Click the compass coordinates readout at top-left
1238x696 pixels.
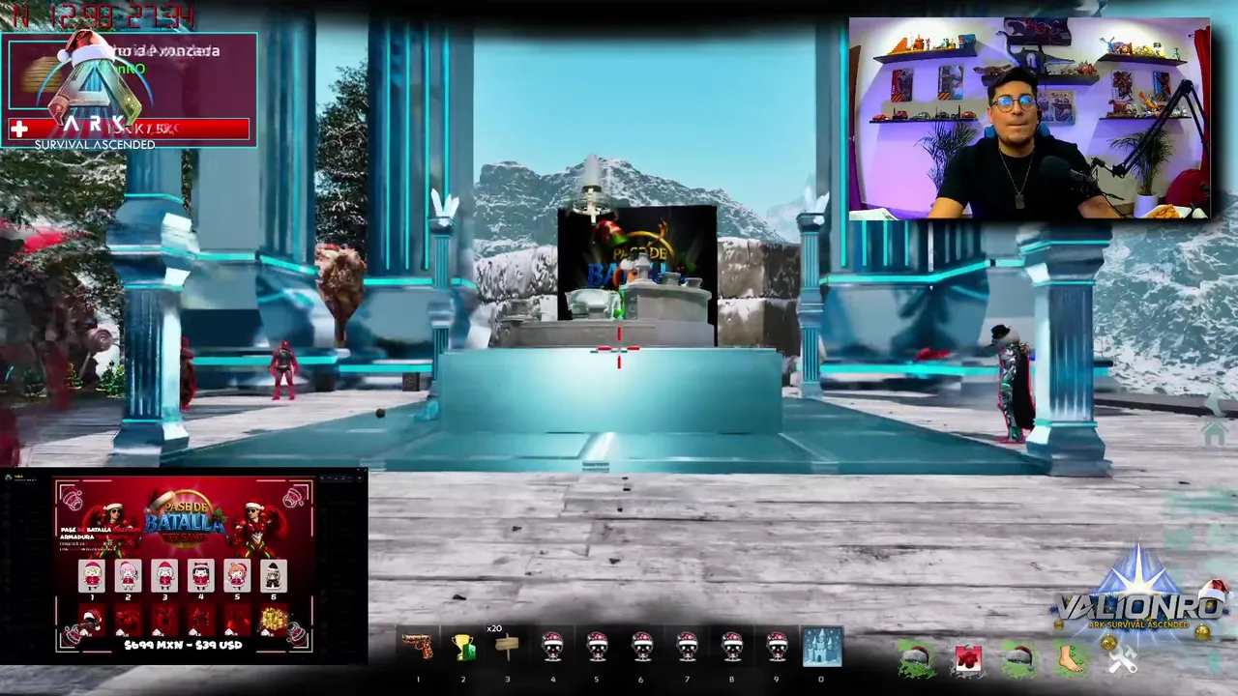pyautogui.click(x=103, y=16)
